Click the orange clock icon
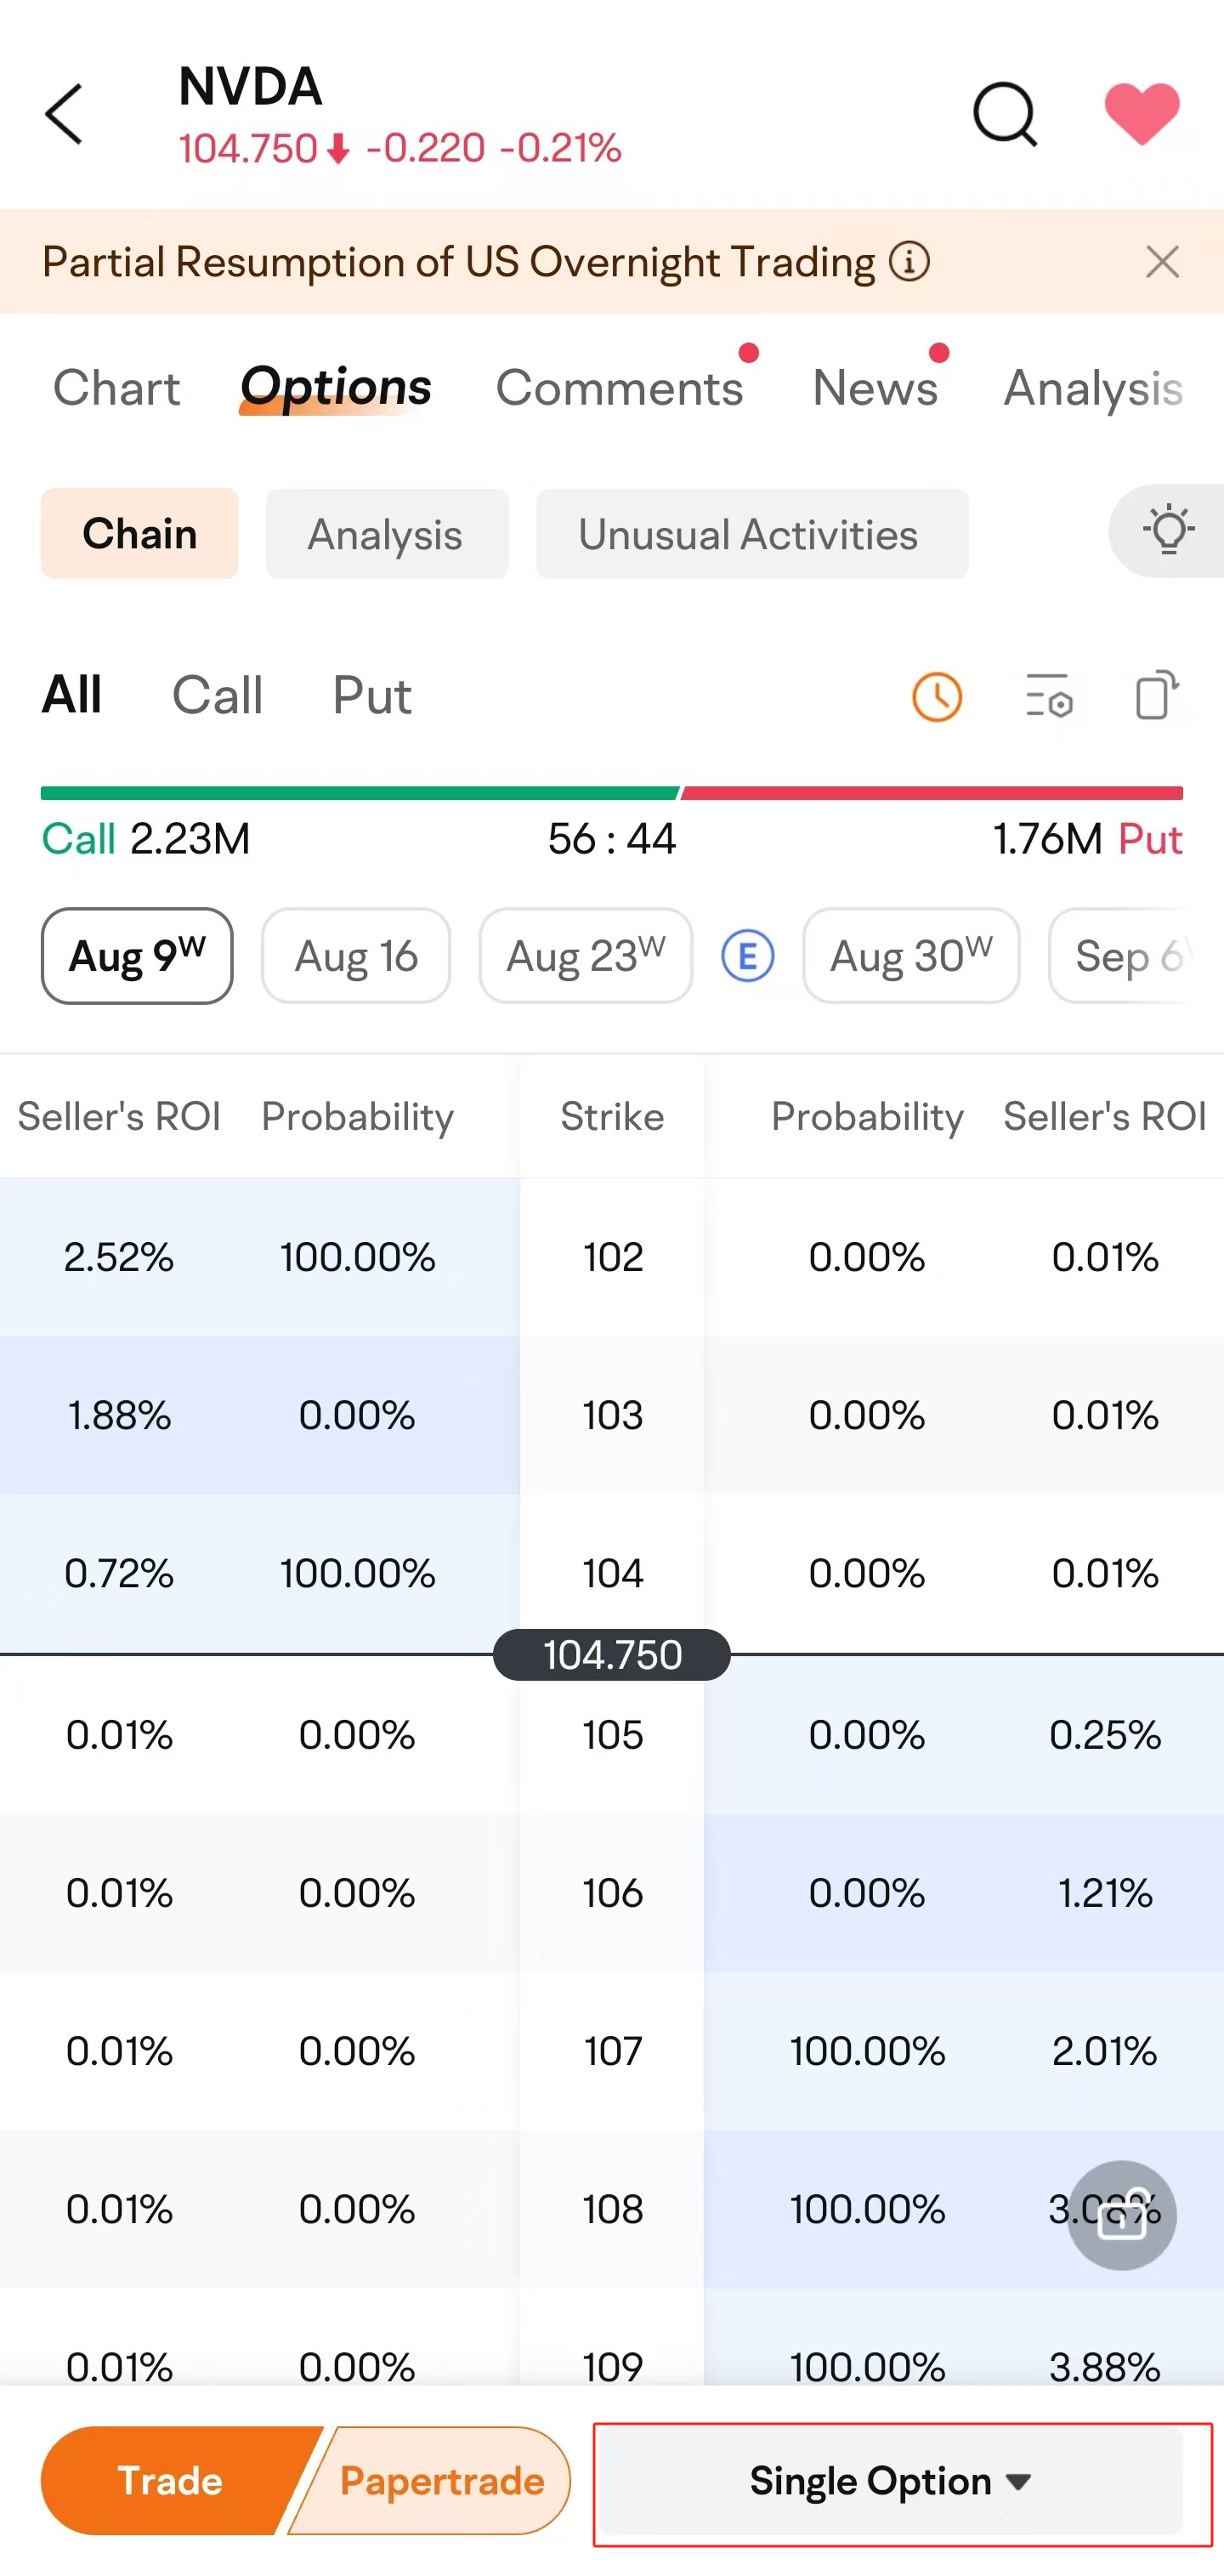This screenshot has width=1224, height=2576. pyautogui.click(x=937, y=696)
